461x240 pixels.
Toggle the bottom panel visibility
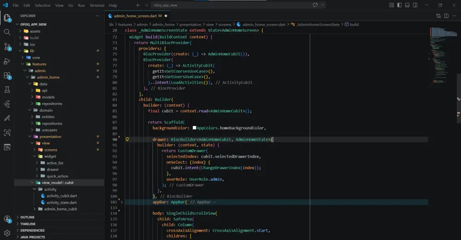407,5
